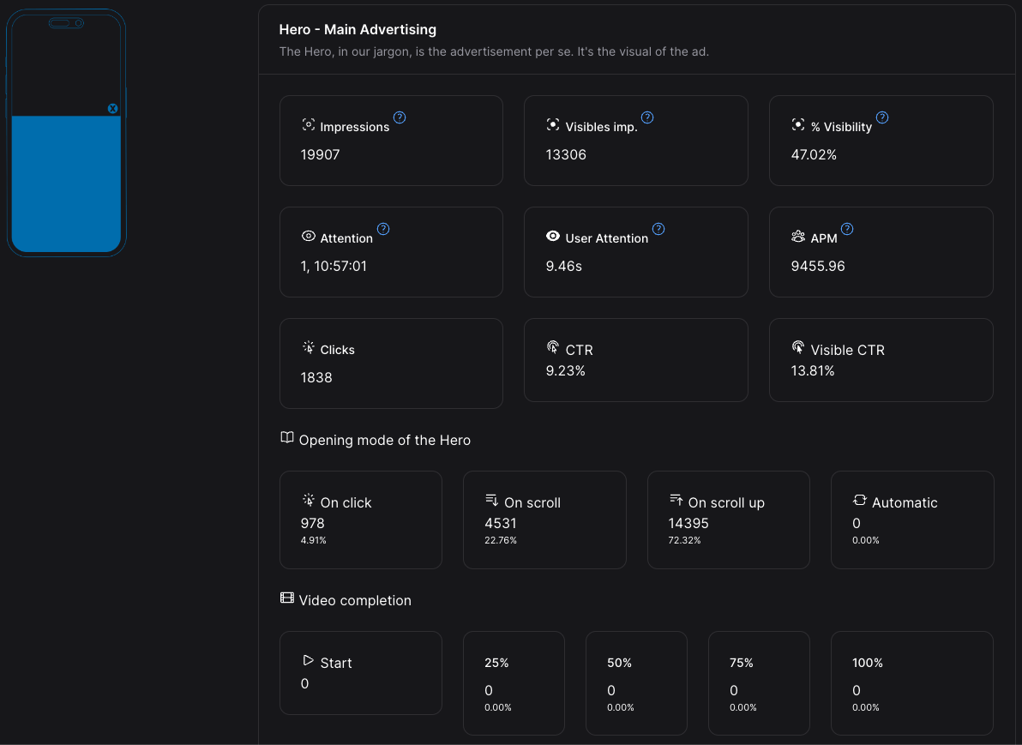This screenshot has height=745, width=1022.
Task: Select the CTR metric card
Action: [x=635, y=360]
